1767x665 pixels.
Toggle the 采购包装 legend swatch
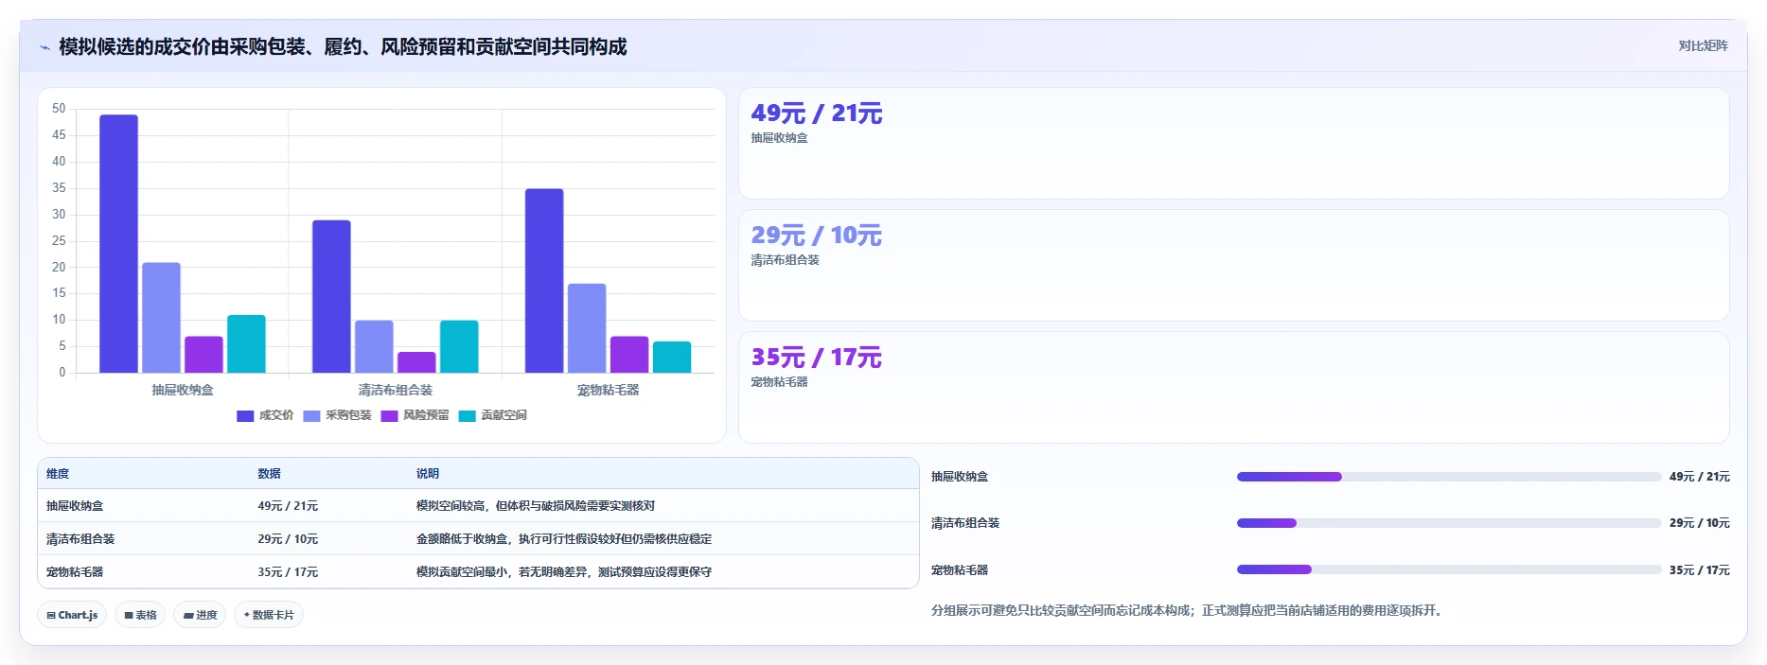pos(311,415)
